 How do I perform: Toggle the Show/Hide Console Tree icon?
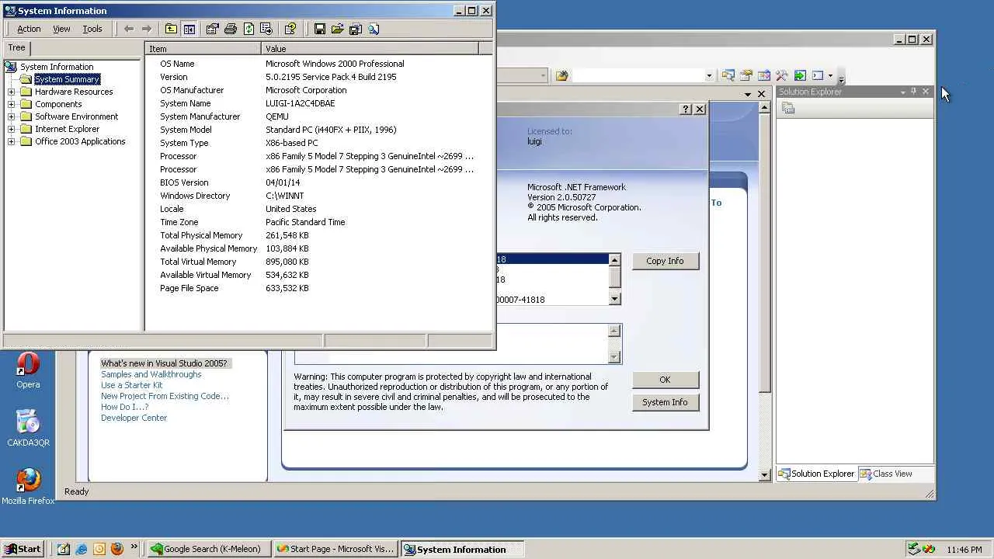click(x=189, y=29)
